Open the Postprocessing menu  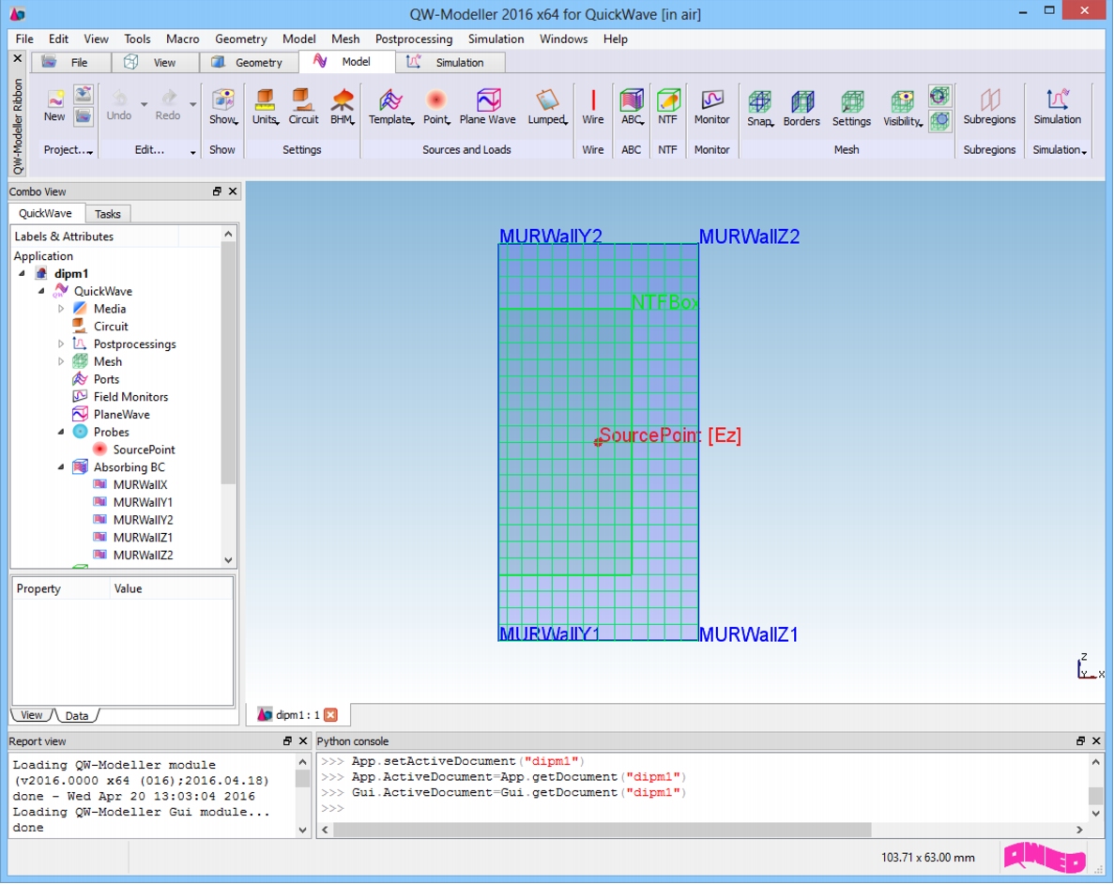point(414,39)
